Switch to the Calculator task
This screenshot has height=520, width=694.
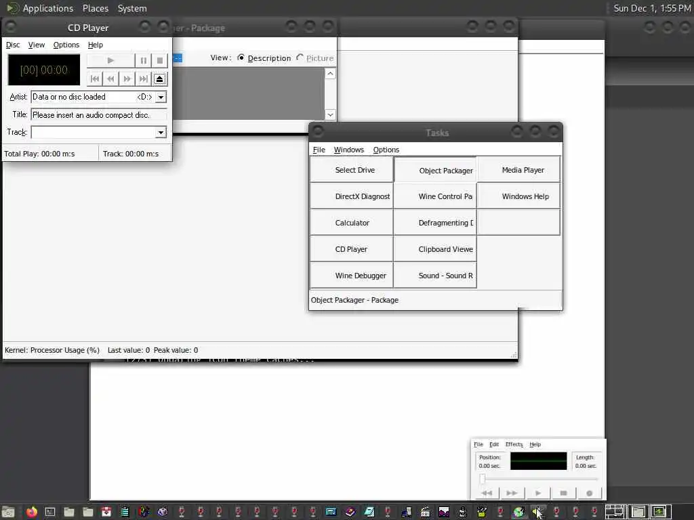tap(352, 223)
